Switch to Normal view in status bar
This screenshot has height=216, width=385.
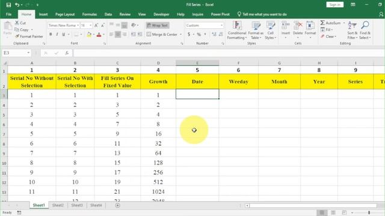point(322,212)
